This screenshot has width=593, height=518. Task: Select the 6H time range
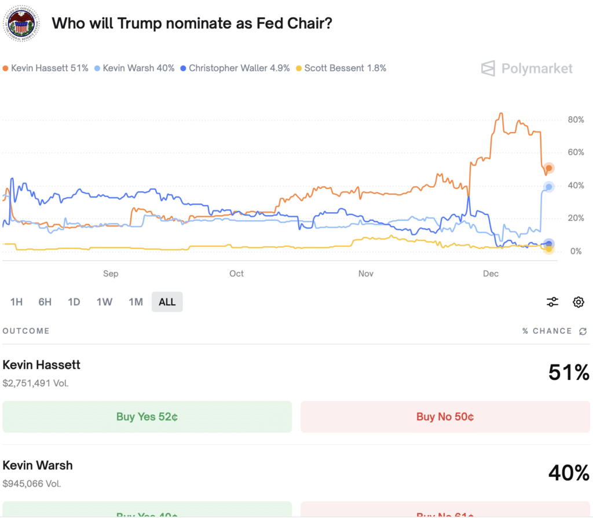click(45, 302)
